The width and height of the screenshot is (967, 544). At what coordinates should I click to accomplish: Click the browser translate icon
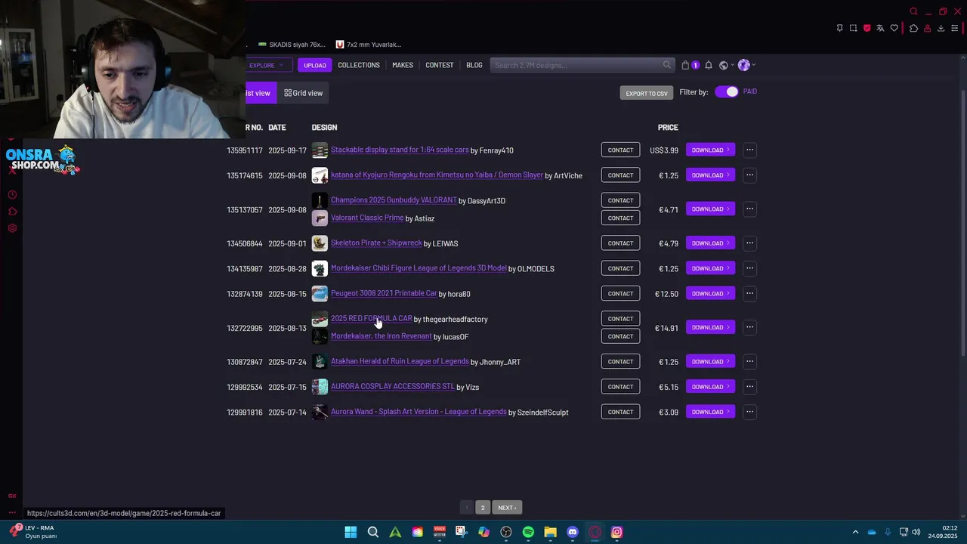pos(880,28)
